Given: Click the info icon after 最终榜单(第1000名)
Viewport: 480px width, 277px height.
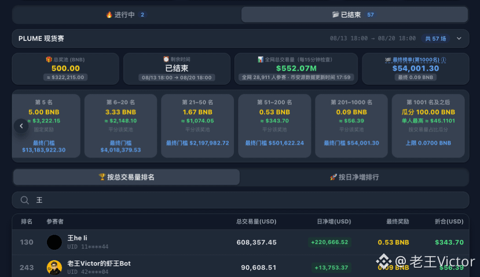Looking at the screenshot, I should (444, 60).
